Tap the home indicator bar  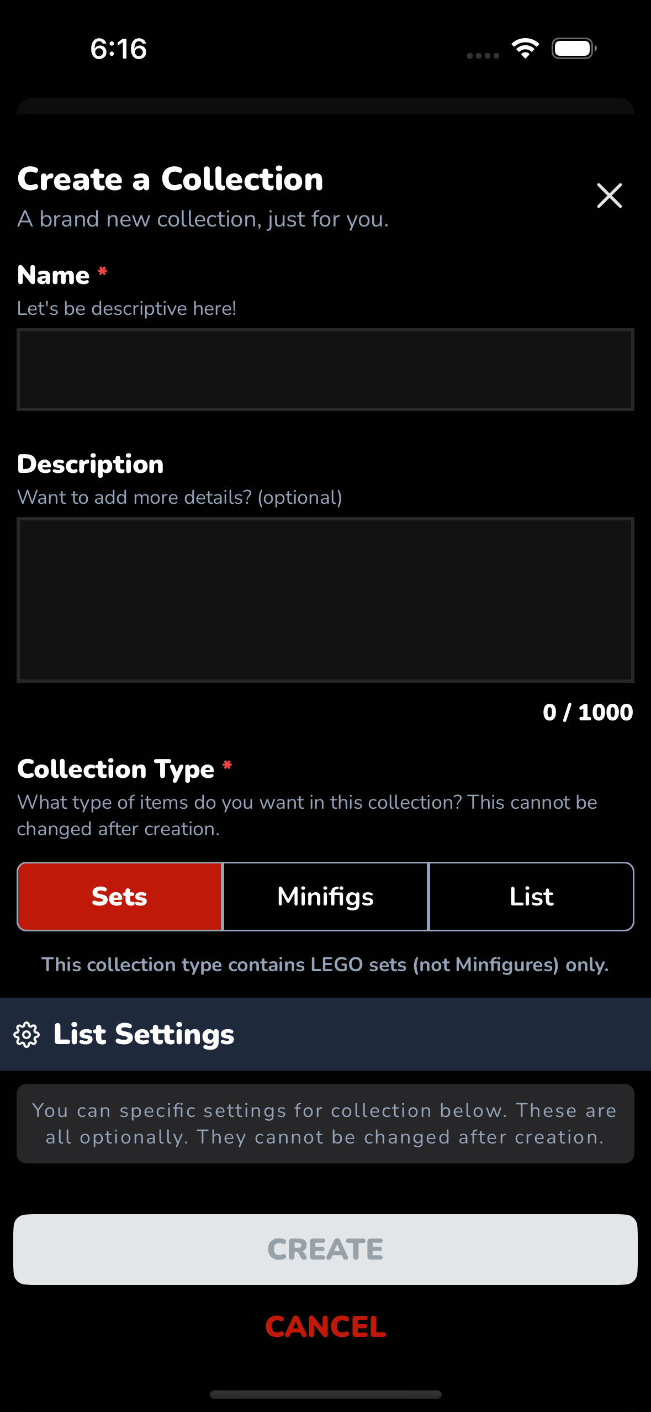click(x=325, y=1394)
